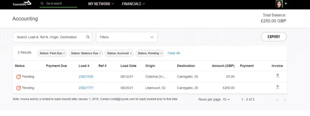Sort by Origin column header
Screen dimensions: 310x116
[150, 66]
